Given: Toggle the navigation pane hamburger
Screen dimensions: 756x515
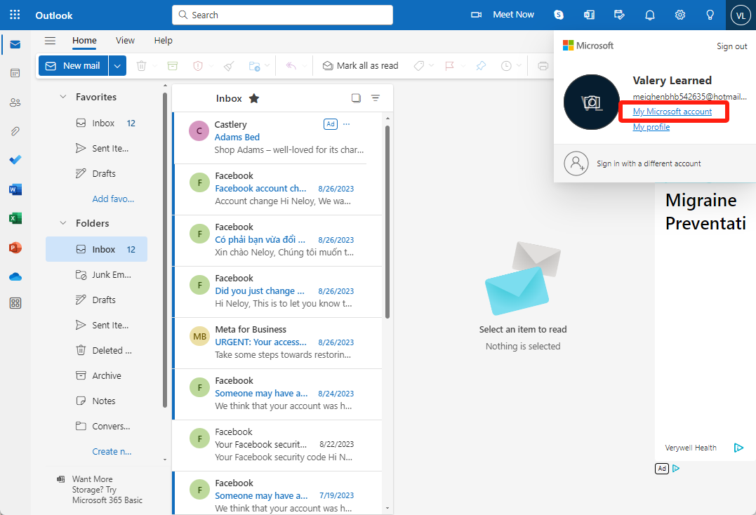Looking at the screenshot, I should tap(50, 41).
